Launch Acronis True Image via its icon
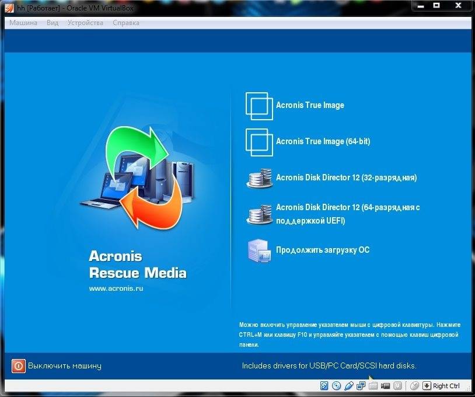The height and width of the screenshot is (397, 475). coord(259,106)
